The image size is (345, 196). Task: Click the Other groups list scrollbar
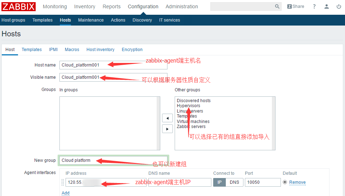click(x=273, y=123)
